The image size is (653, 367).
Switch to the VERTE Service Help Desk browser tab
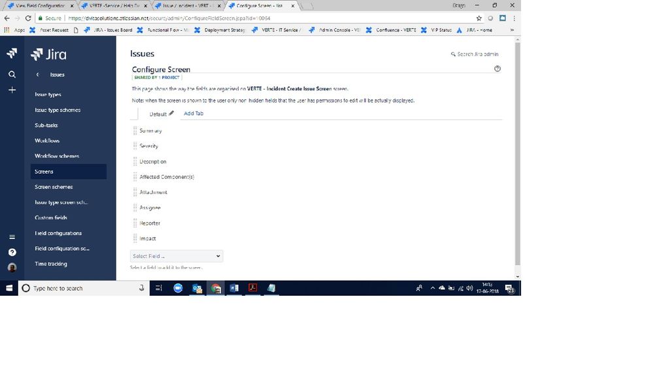point(114,6)
